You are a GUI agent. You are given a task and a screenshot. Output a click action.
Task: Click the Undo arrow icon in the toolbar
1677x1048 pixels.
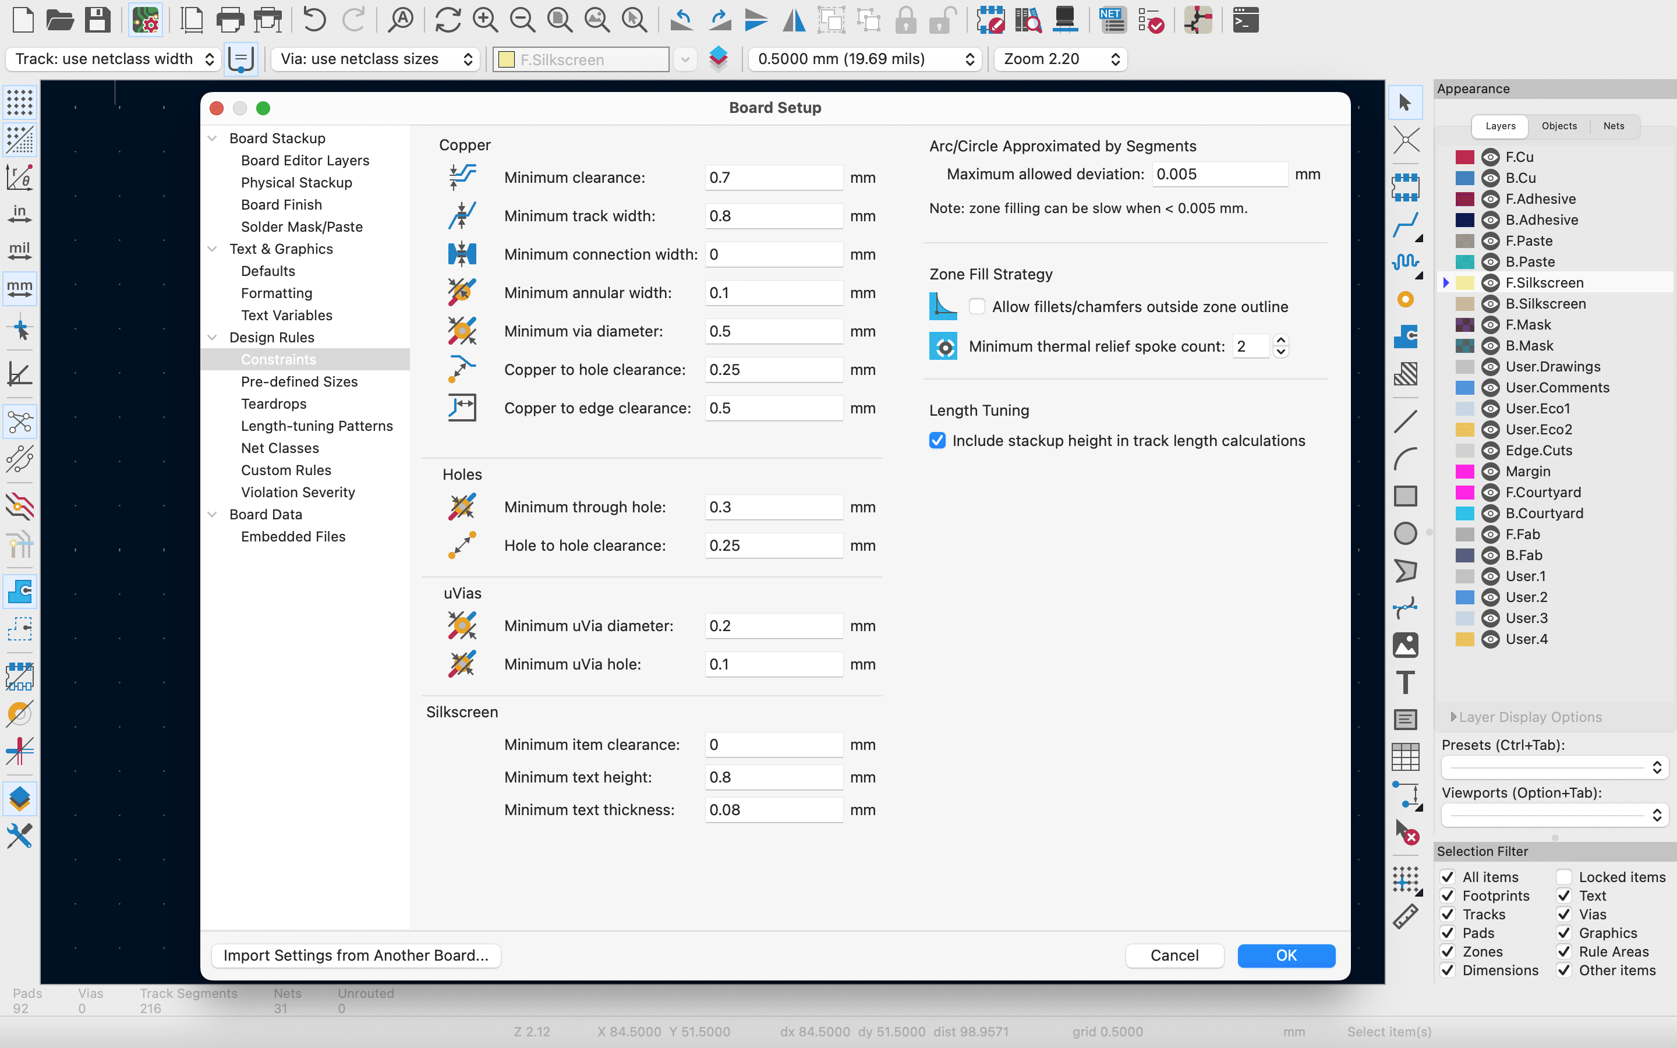[x=314, y=20]
